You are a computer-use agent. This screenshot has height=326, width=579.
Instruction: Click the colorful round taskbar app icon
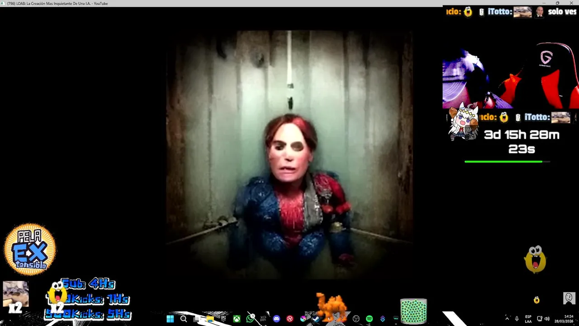coord(303,319)
